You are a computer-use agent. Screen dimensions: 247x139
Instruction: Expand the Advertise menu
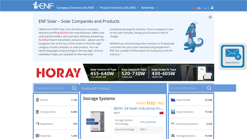click(x=149, y=8)
